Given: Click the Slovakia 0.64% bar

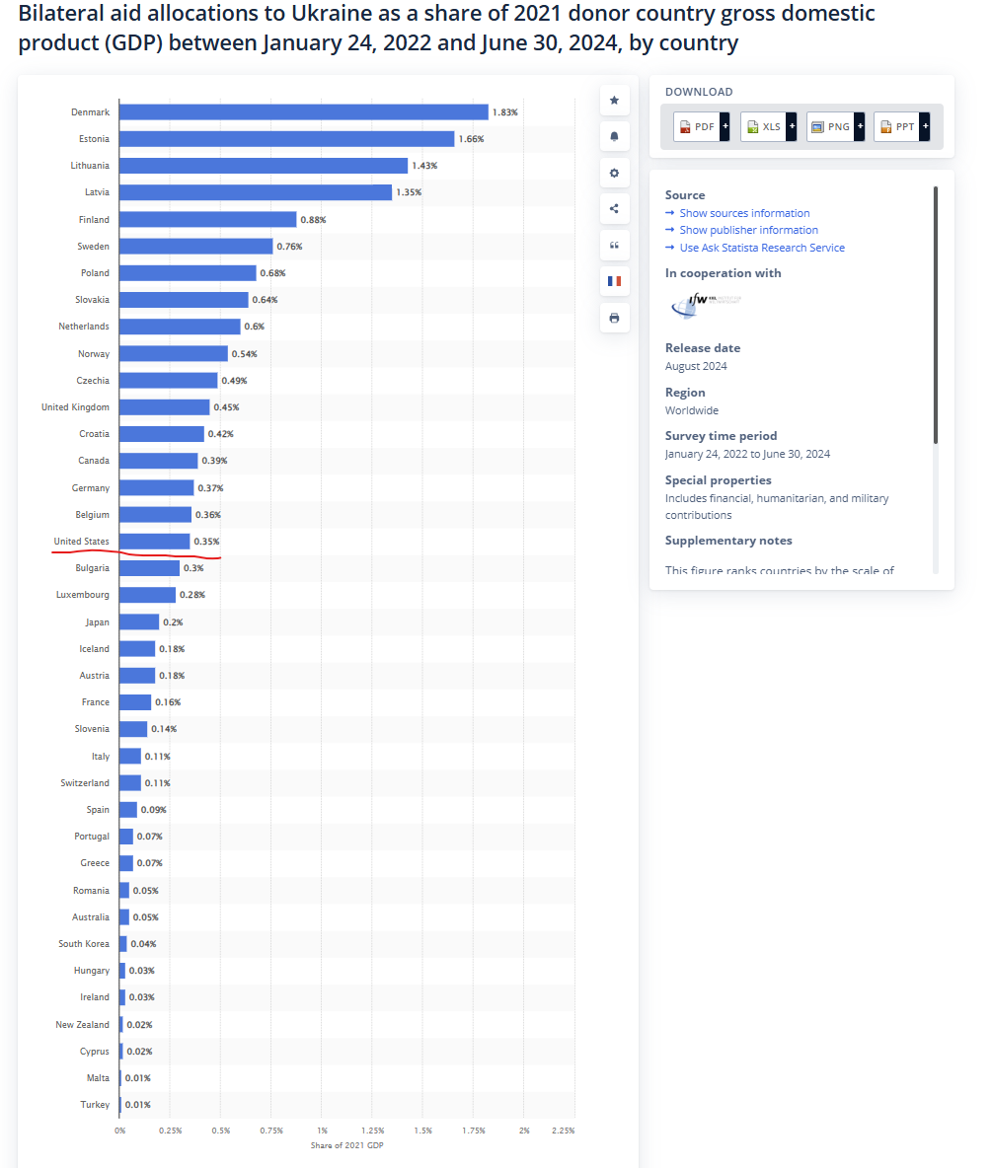Looking at the screenshot, I should [x=184, y=300].
